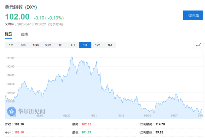Click the 52周最低 value 99.82
This screenshot has height=138, width=205.
159,132
